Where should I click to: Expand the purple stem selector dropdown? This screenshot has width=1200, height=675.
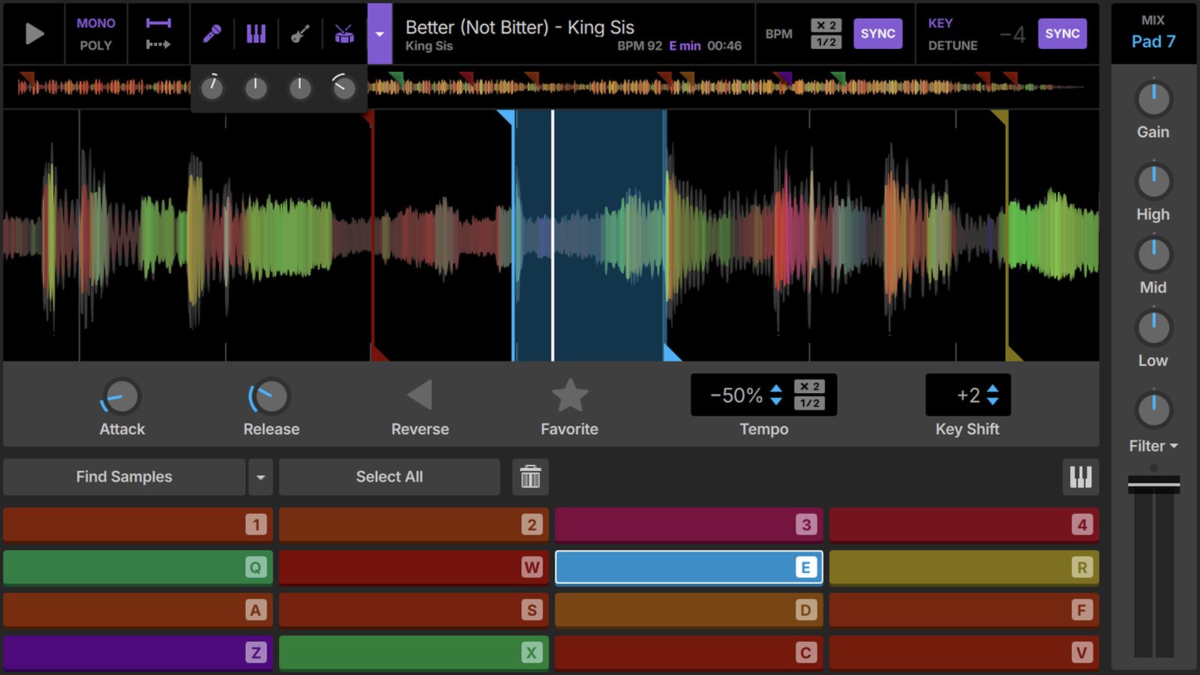(379, 34)
